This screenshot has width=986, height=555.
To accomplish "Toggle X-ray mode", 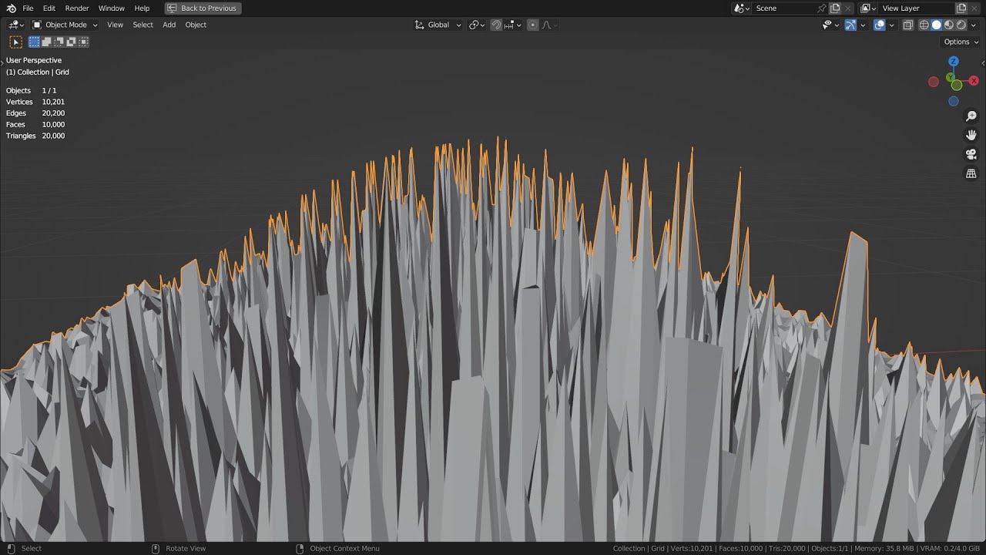I will tap(908, 25).
